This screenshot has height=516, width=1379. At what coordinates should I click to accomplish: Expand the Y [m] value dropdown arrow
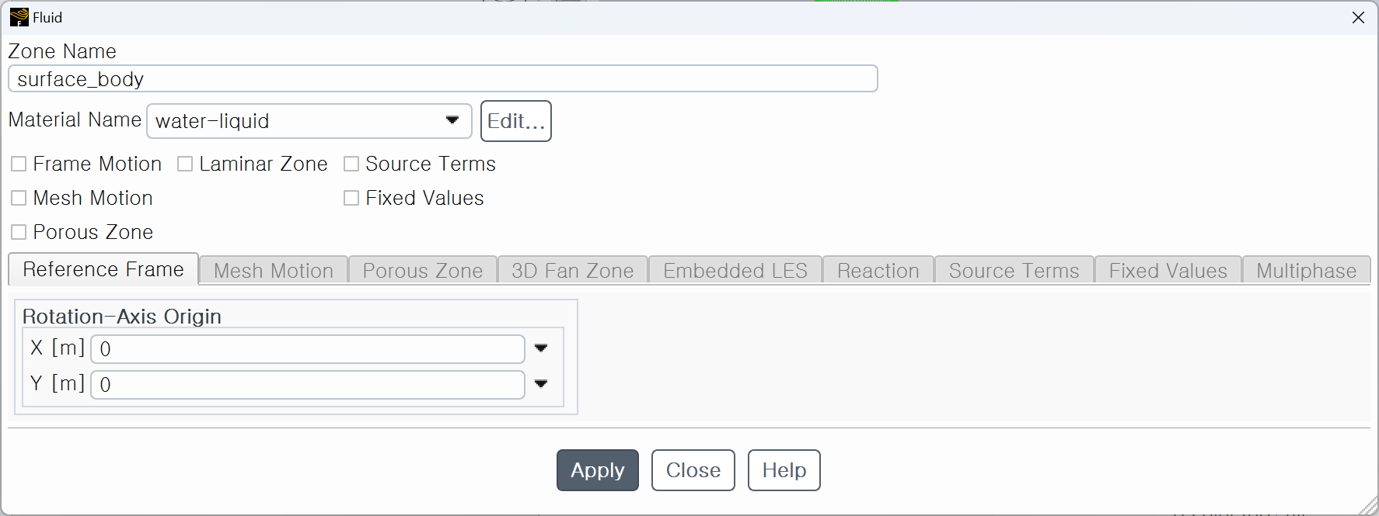point(541,384)
